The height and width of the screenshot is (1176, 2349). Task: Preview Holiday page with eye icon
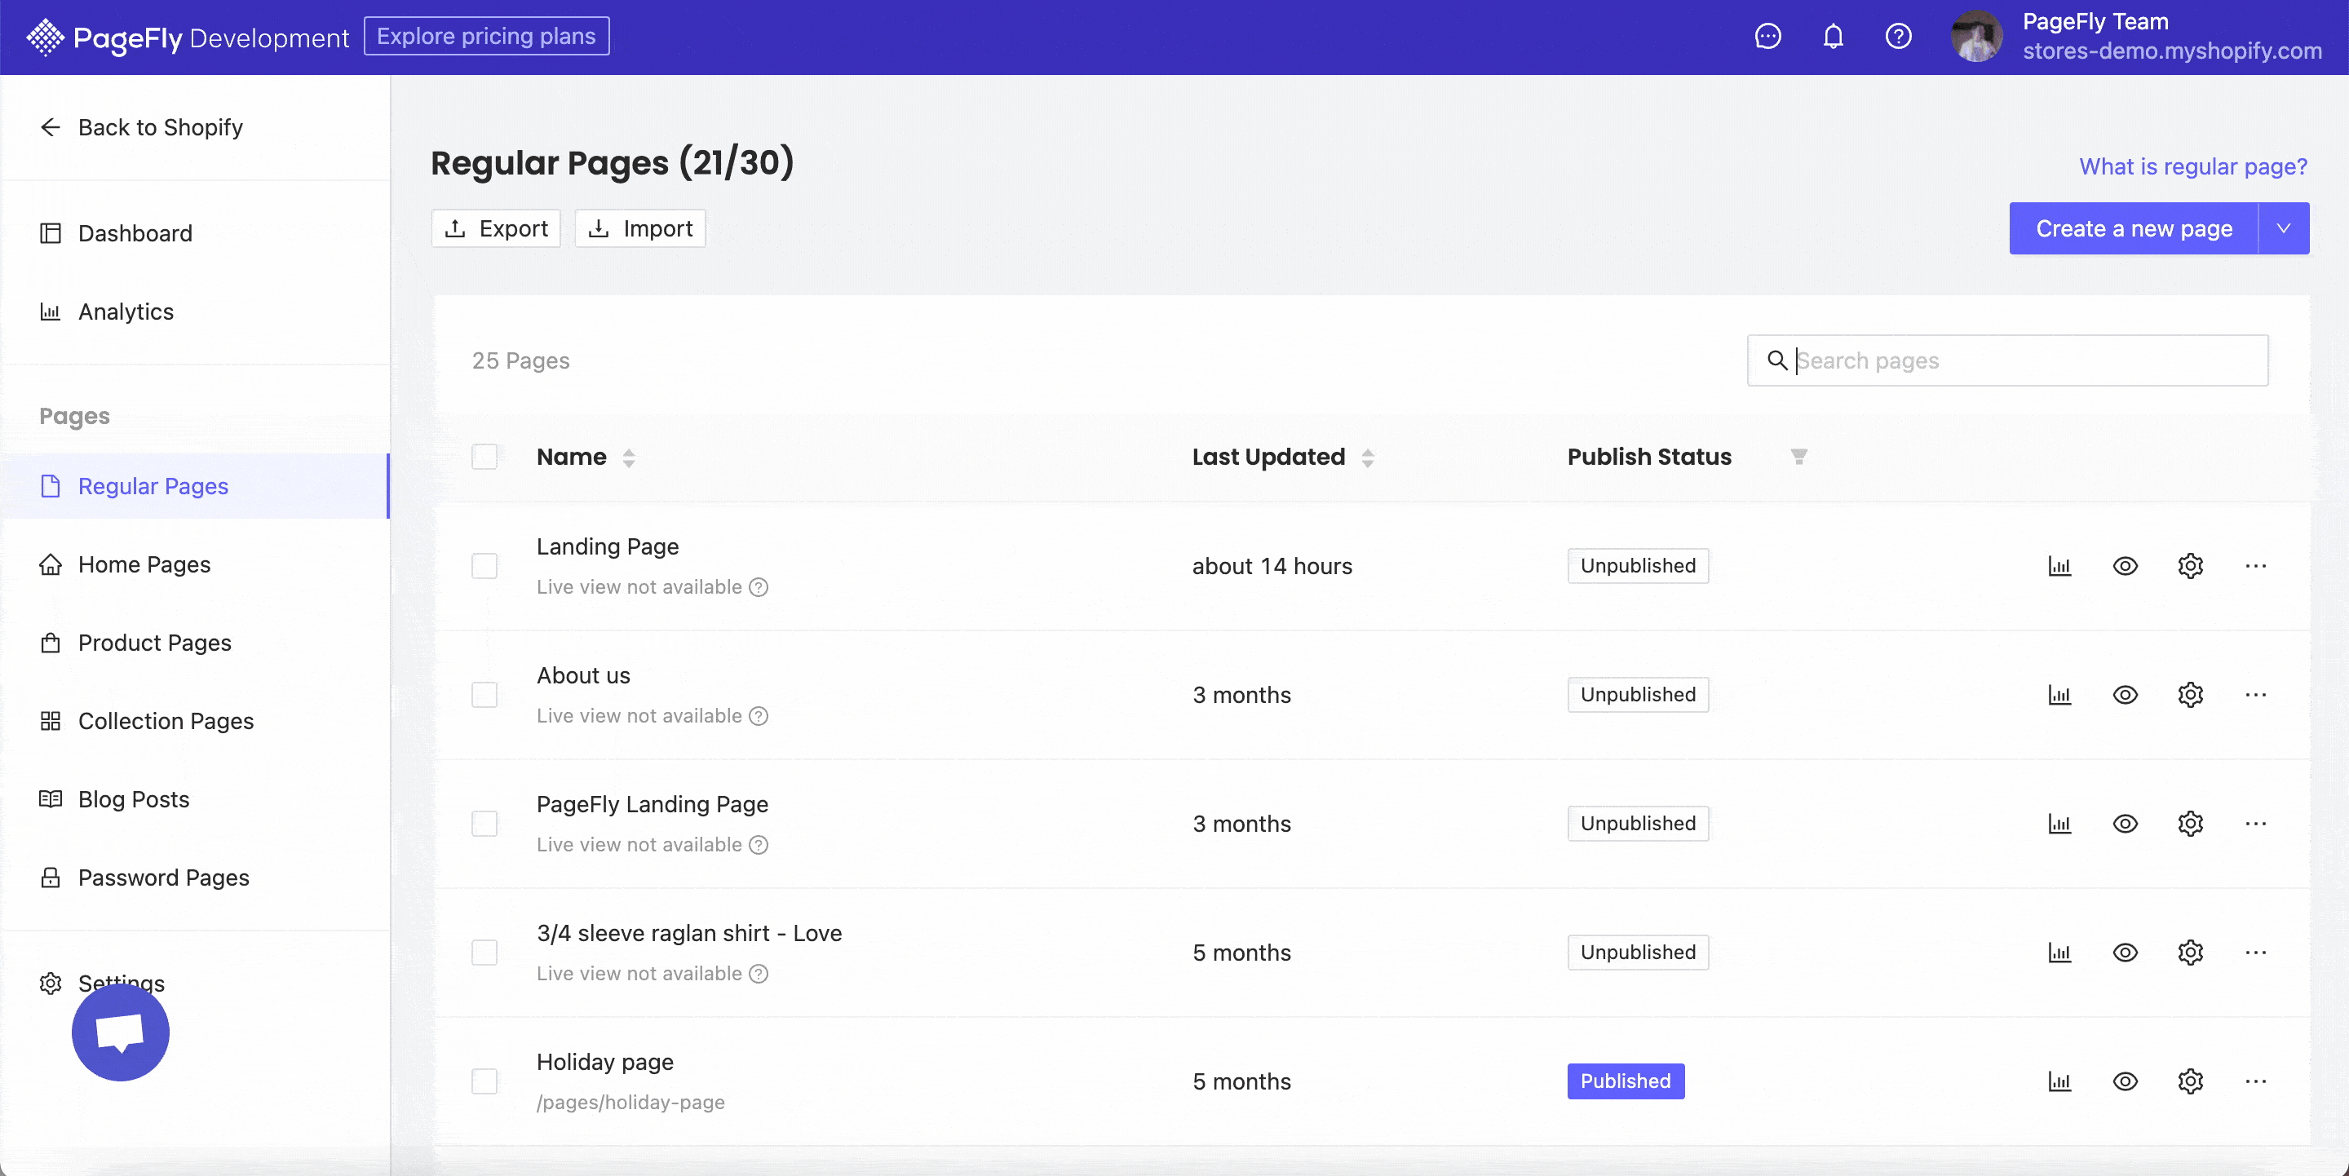click(2125, 1081)
